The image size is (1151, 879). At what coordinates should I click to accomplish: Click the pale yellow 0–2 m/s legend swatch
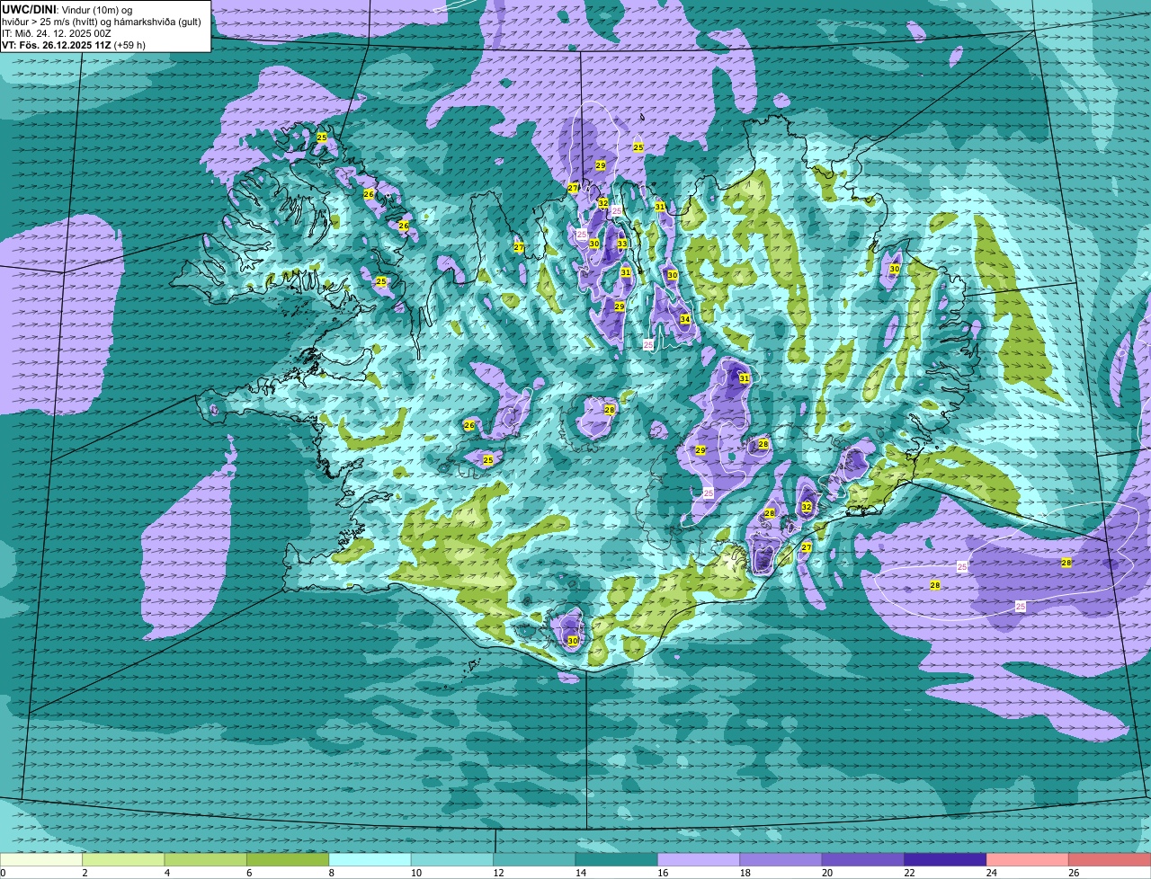coord(41,859)
